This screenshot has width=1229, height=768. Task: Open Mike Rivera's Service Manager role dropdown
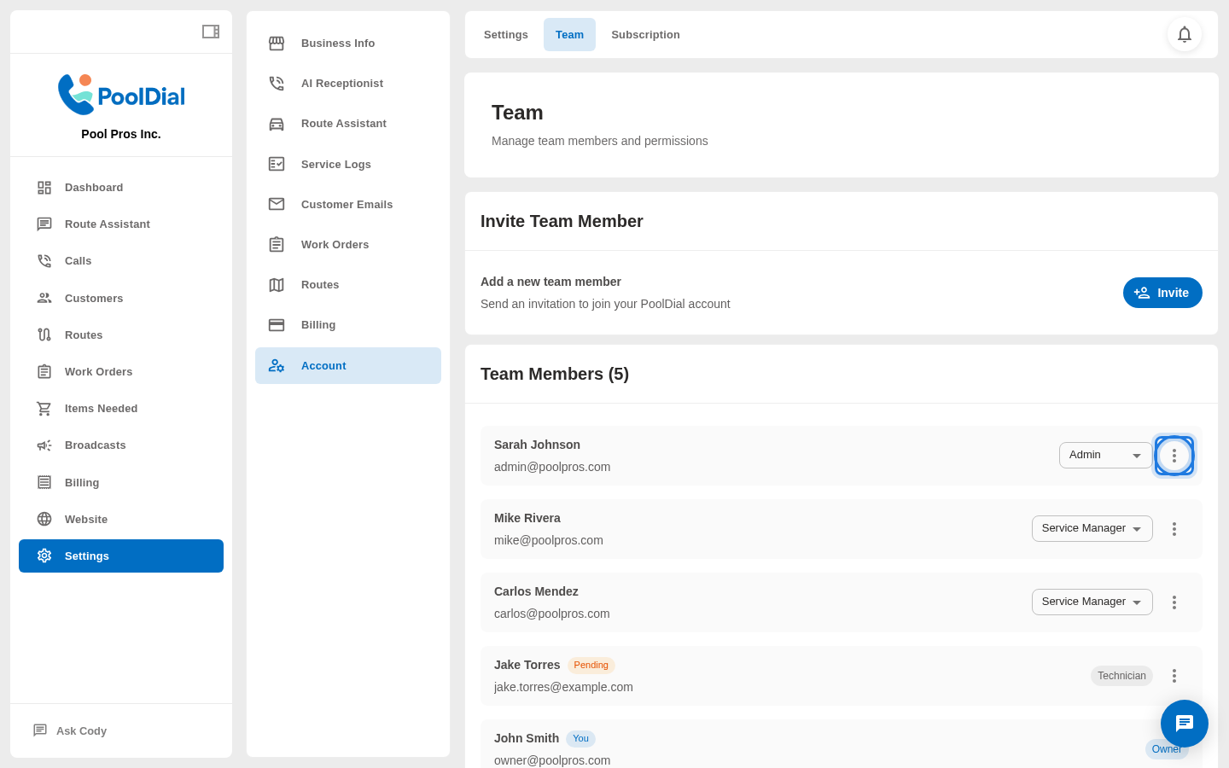pyautogui.click(x=1092, y=528)
